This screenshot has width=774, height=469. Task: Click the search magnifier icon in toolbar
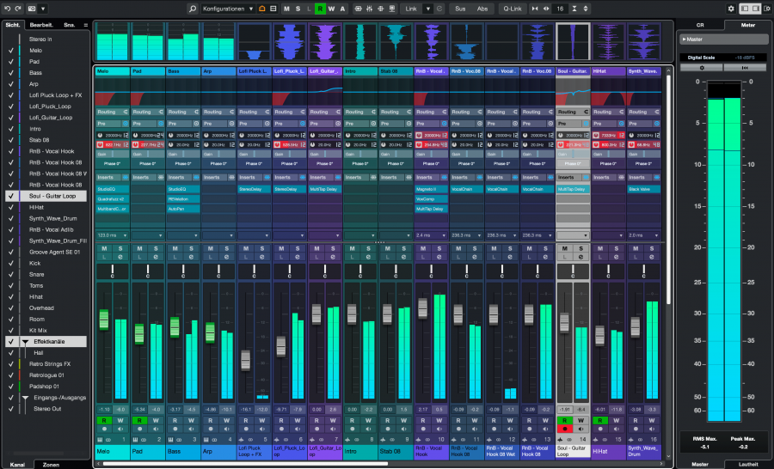[193, 8]
